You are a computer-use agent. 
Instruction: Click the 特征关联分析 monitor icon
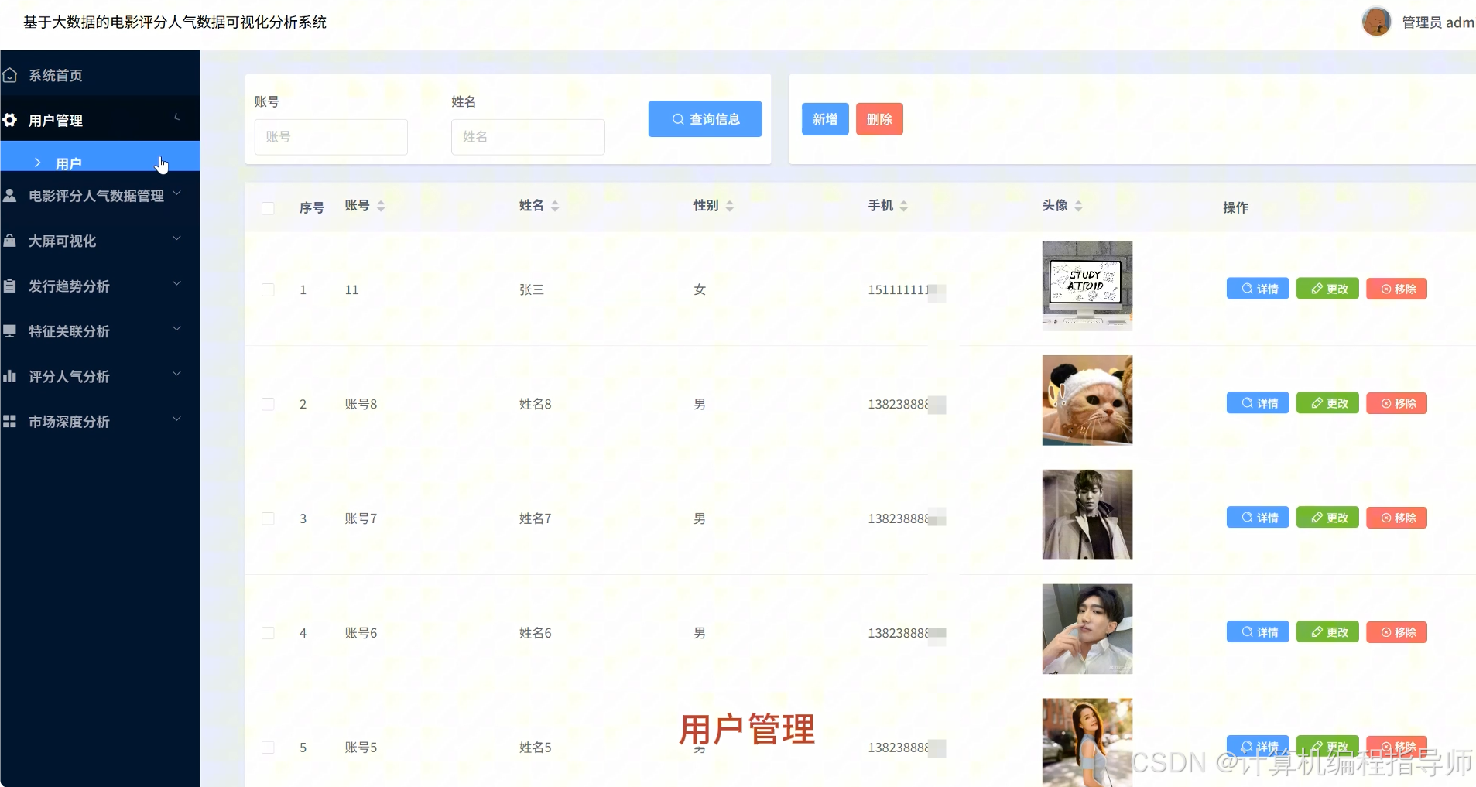[11, 330]
